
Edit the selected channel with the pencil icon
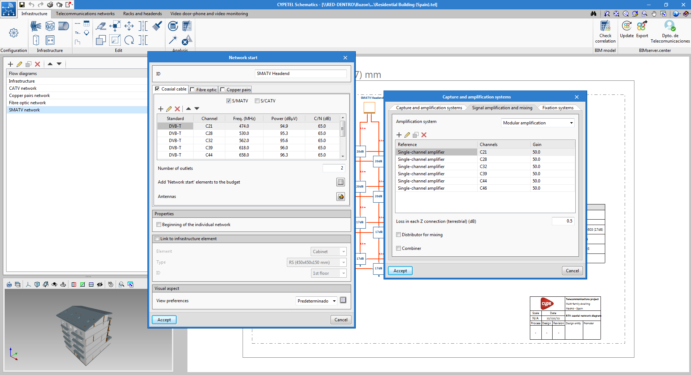(169, 109)
